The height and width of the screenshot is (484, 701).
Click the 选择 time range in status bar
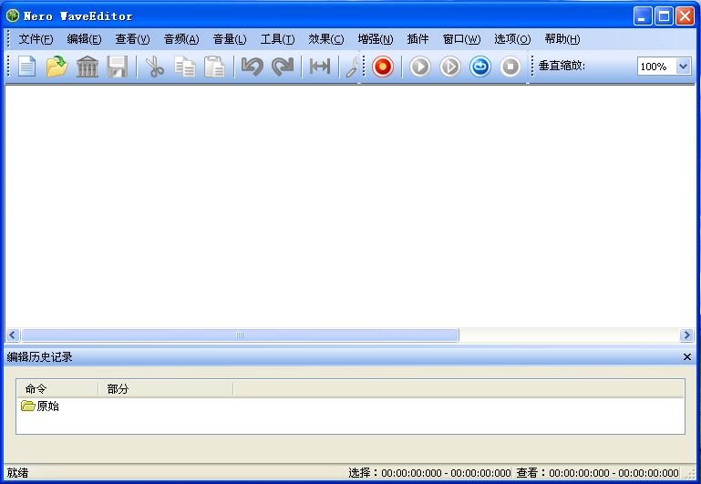pyautogui.click(x=429, y=473)
